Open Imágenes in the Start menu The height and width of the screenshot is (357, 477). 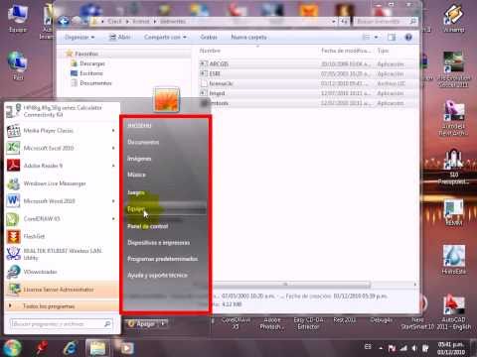139,159
